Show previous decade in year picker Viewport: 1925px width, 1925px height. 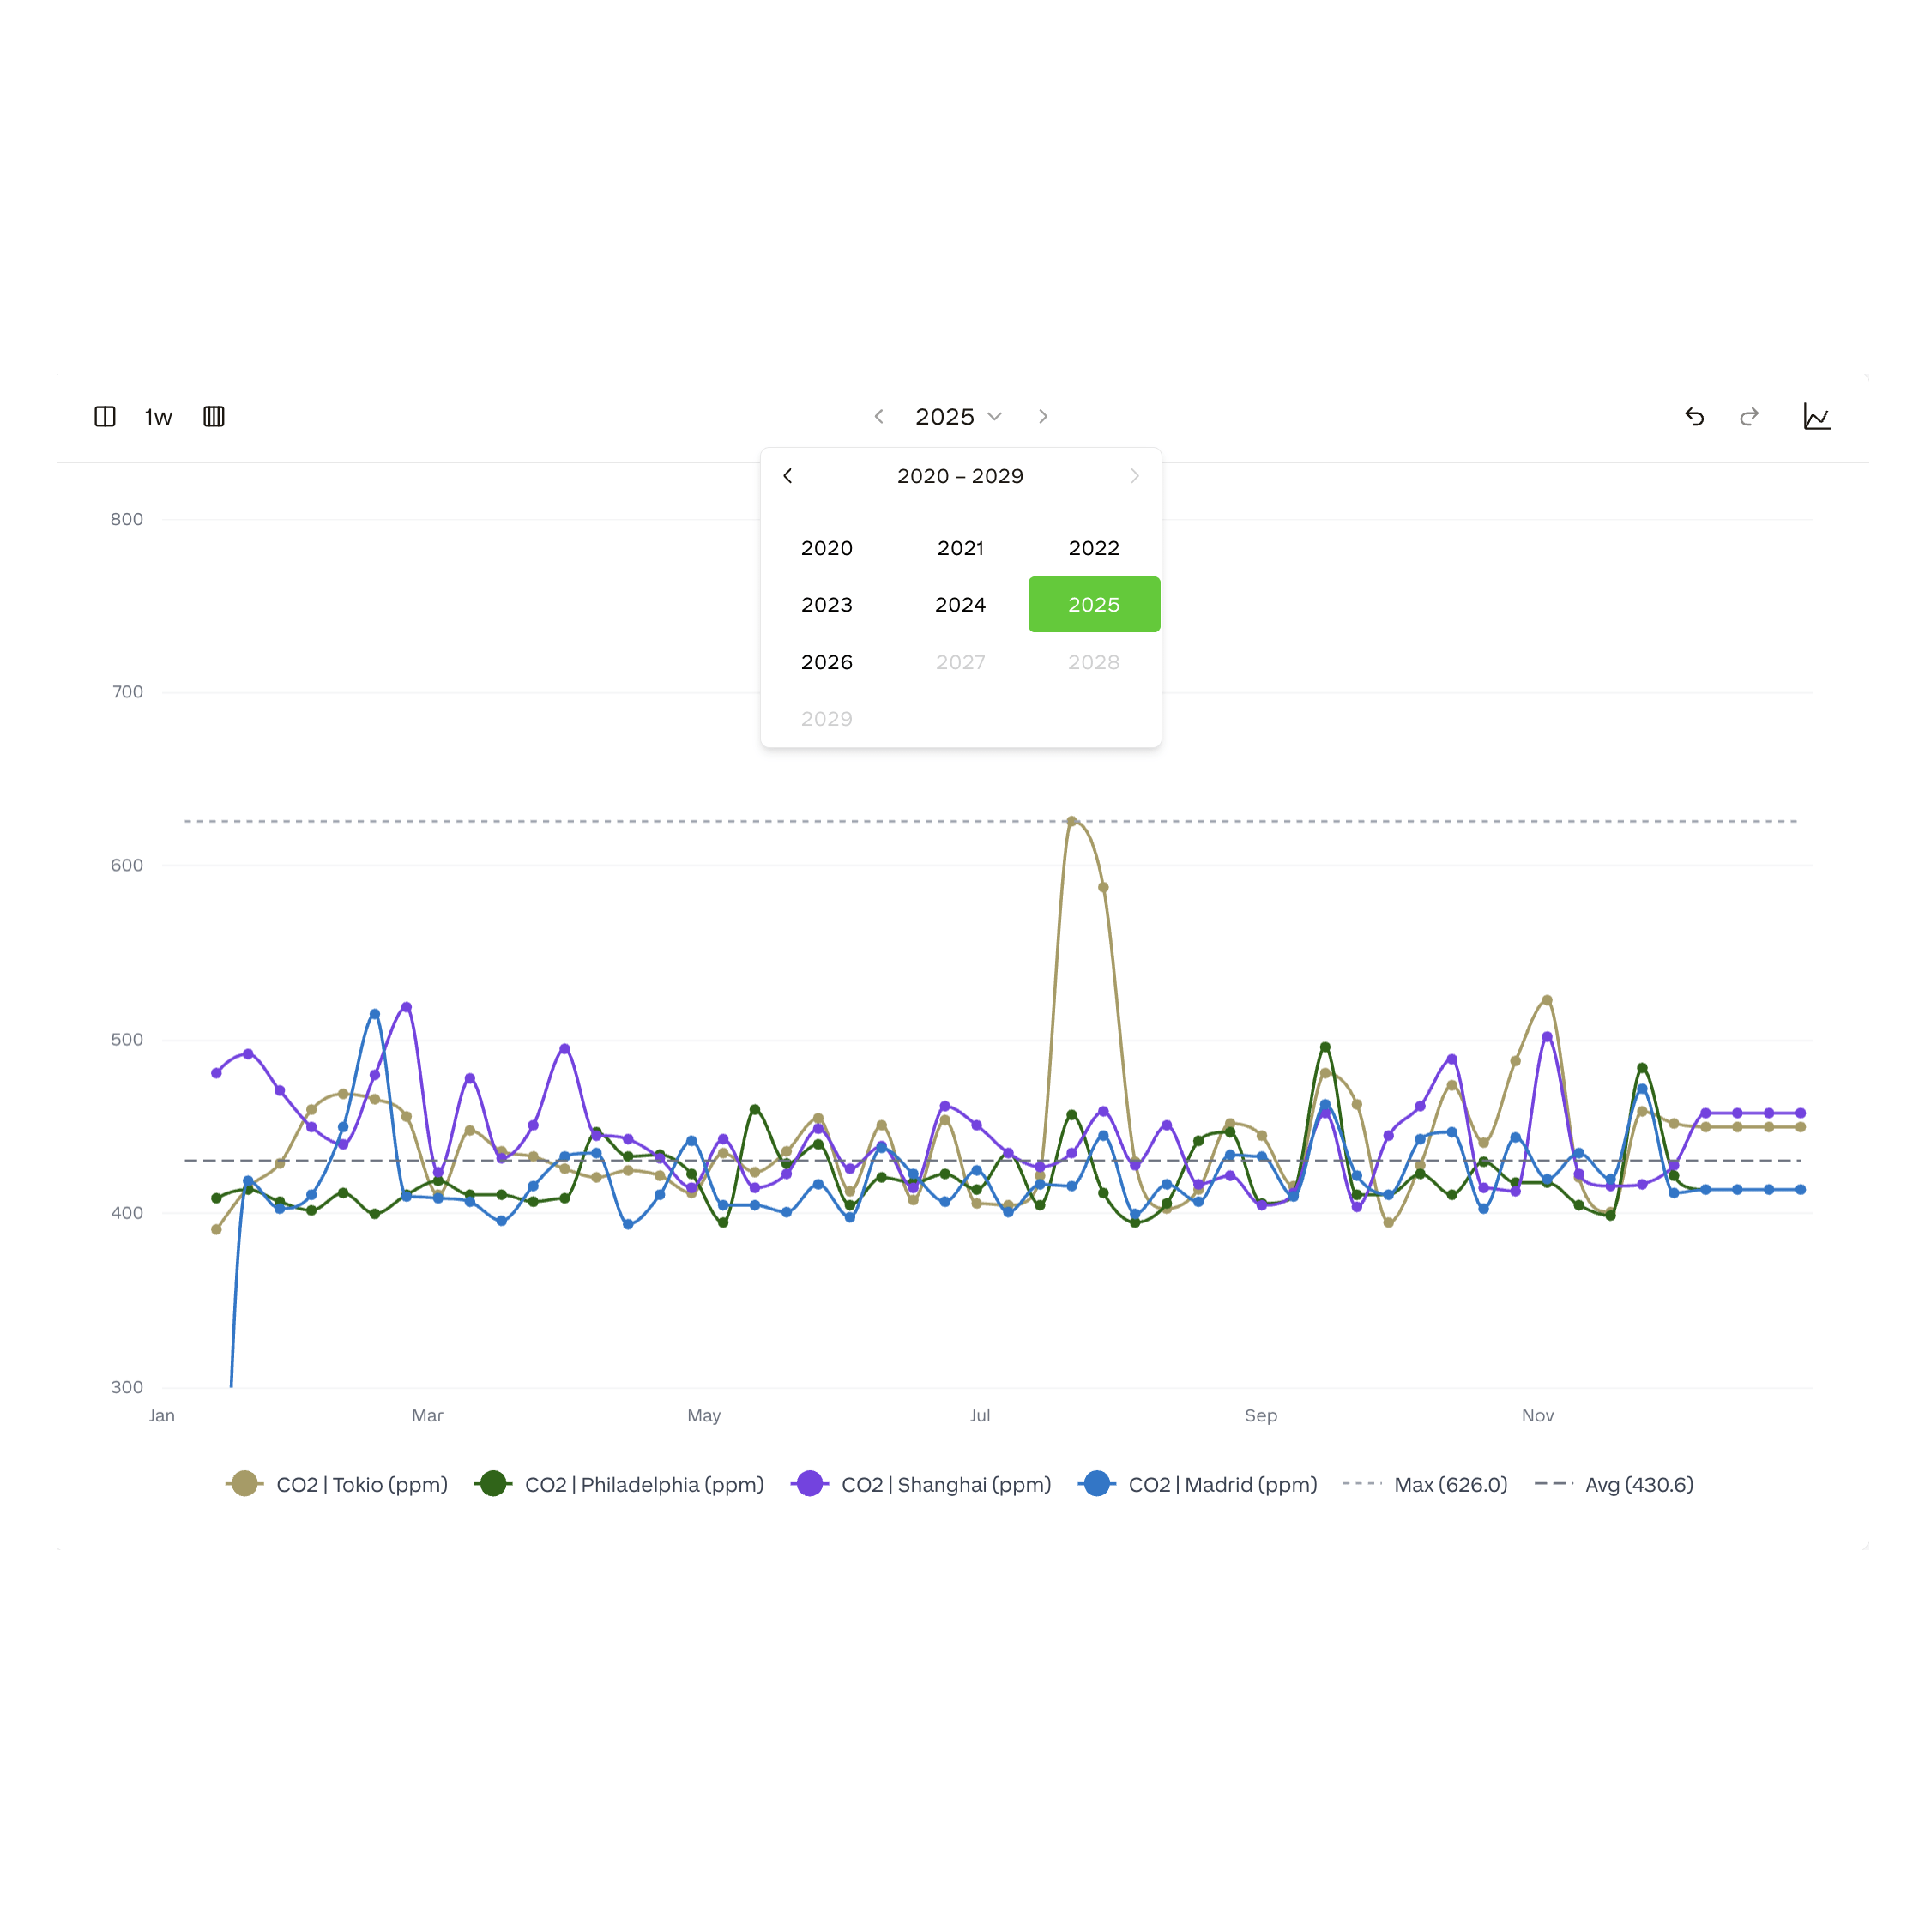coord(788,476)
